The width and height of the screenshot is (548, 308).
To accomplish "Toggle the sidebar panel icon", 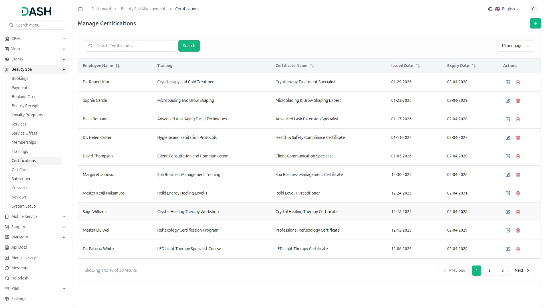I will 80,9.
